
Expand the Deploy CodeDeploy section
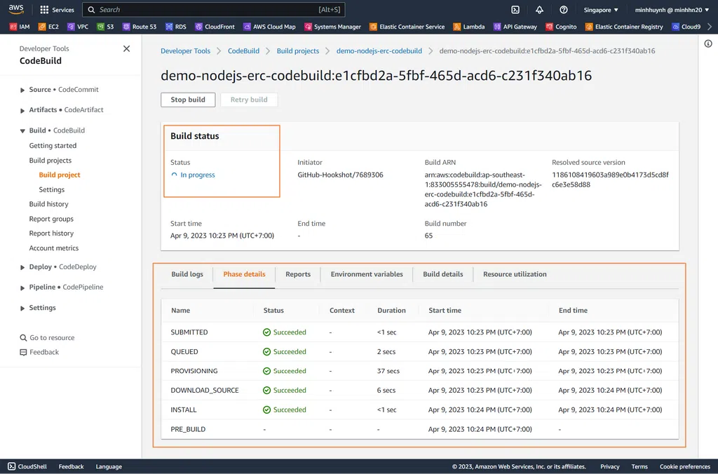[22, 267]
